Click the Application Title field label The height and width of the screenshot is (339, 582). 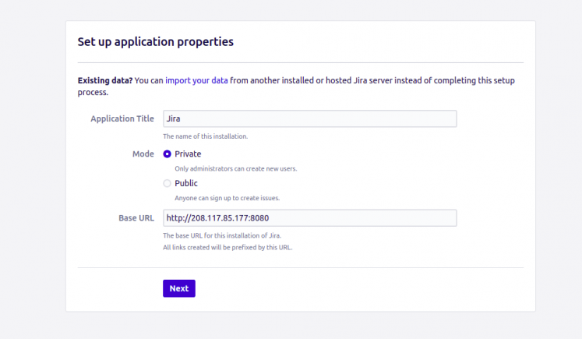122,118
